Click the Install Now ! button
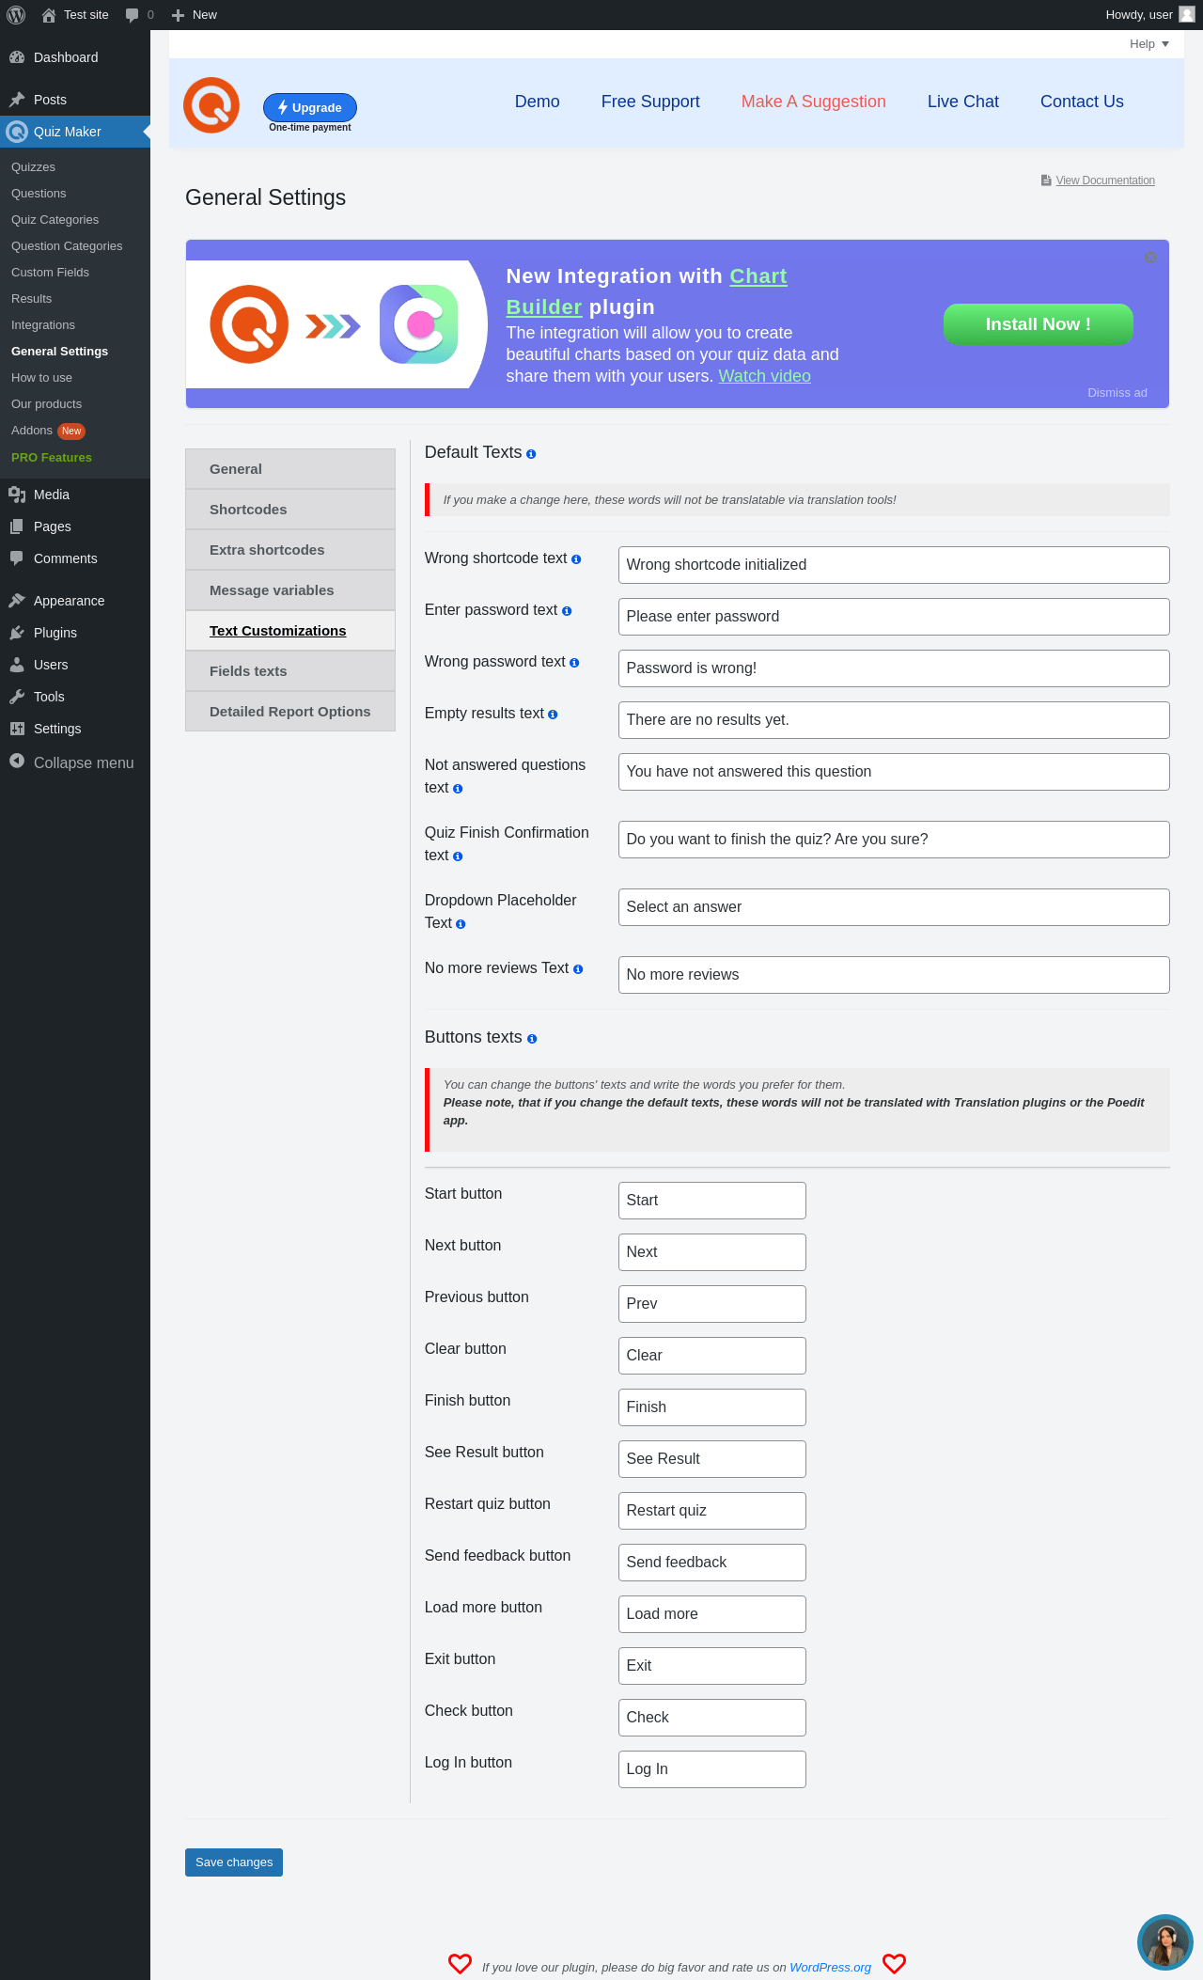This screenshot has height=1980, width=1203. [x=1038, y=324]
